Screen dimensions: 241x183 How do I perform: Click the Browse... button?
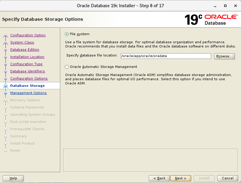[224, 56]
